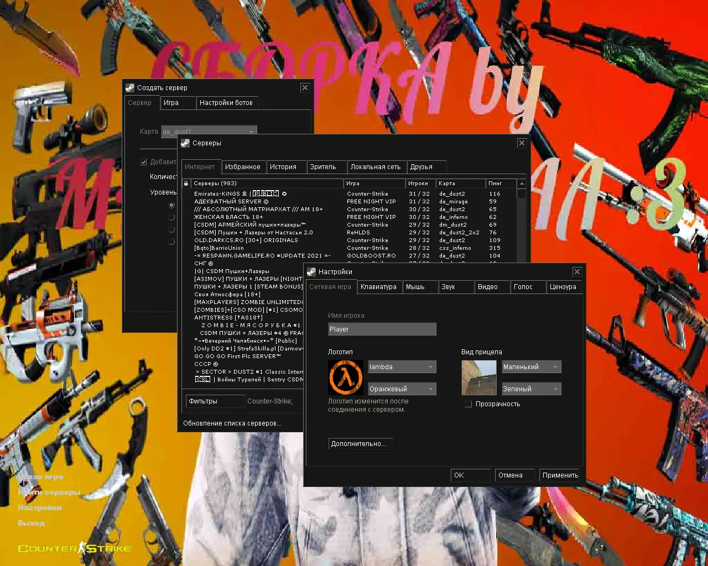Open the Зеленый crosshair color dropdown

532,389
